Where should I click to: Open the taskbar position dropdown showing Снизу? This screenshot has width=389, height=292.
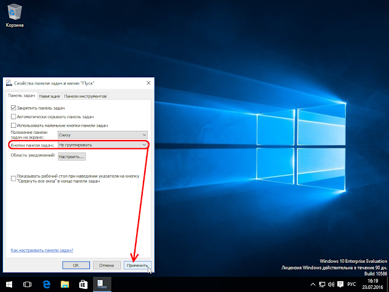tap(103, 135)
